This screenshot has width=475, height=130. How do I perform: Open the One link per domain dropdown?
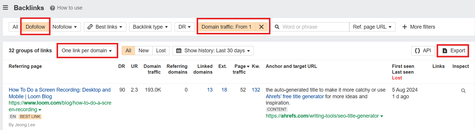[x=87, y=51]
